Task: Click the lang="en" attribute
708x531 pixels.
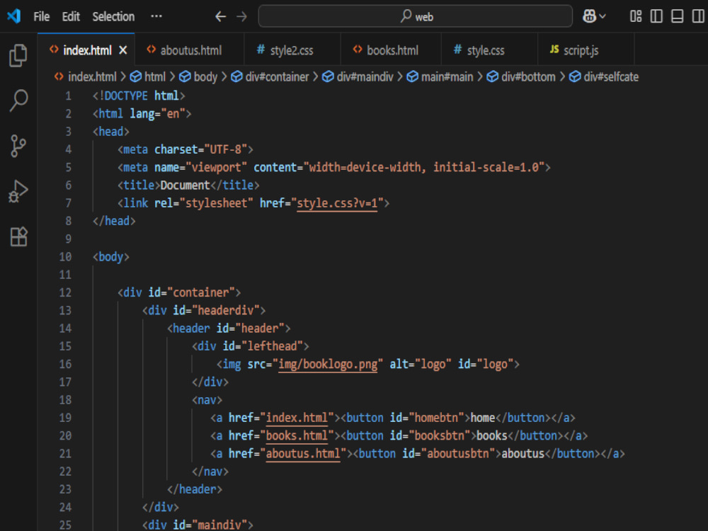Action: click(x=158, y=114)
